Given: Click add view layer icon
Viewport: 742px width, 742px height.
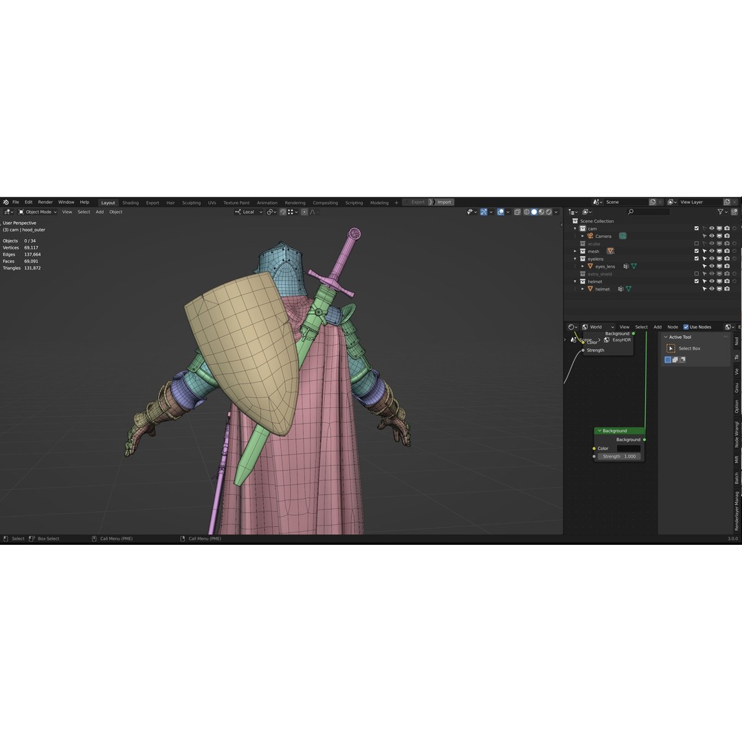Looking at the screenshot, I should click(x=727, y=202).
